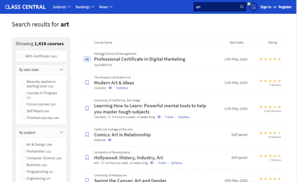Open Learning How to Learn course page

pyautogui.click(x=150, y=109)
